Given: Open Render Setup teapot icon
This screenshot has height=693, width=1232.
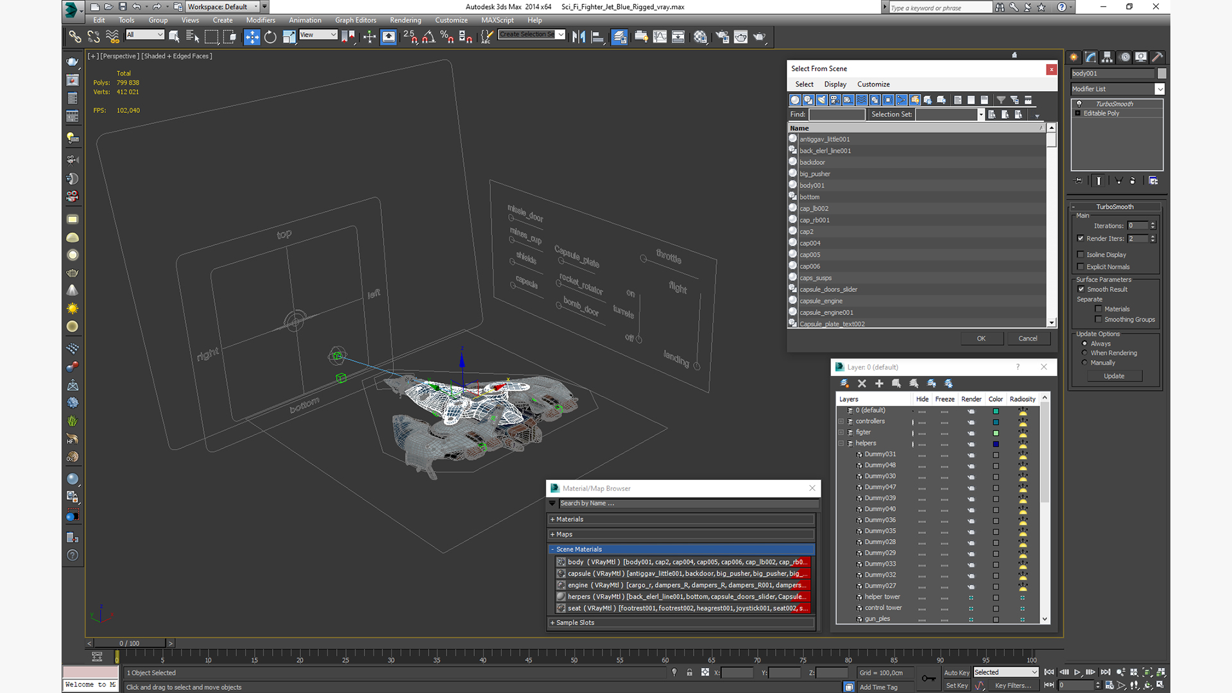Looking at the screenshot, I should (723, 37).
